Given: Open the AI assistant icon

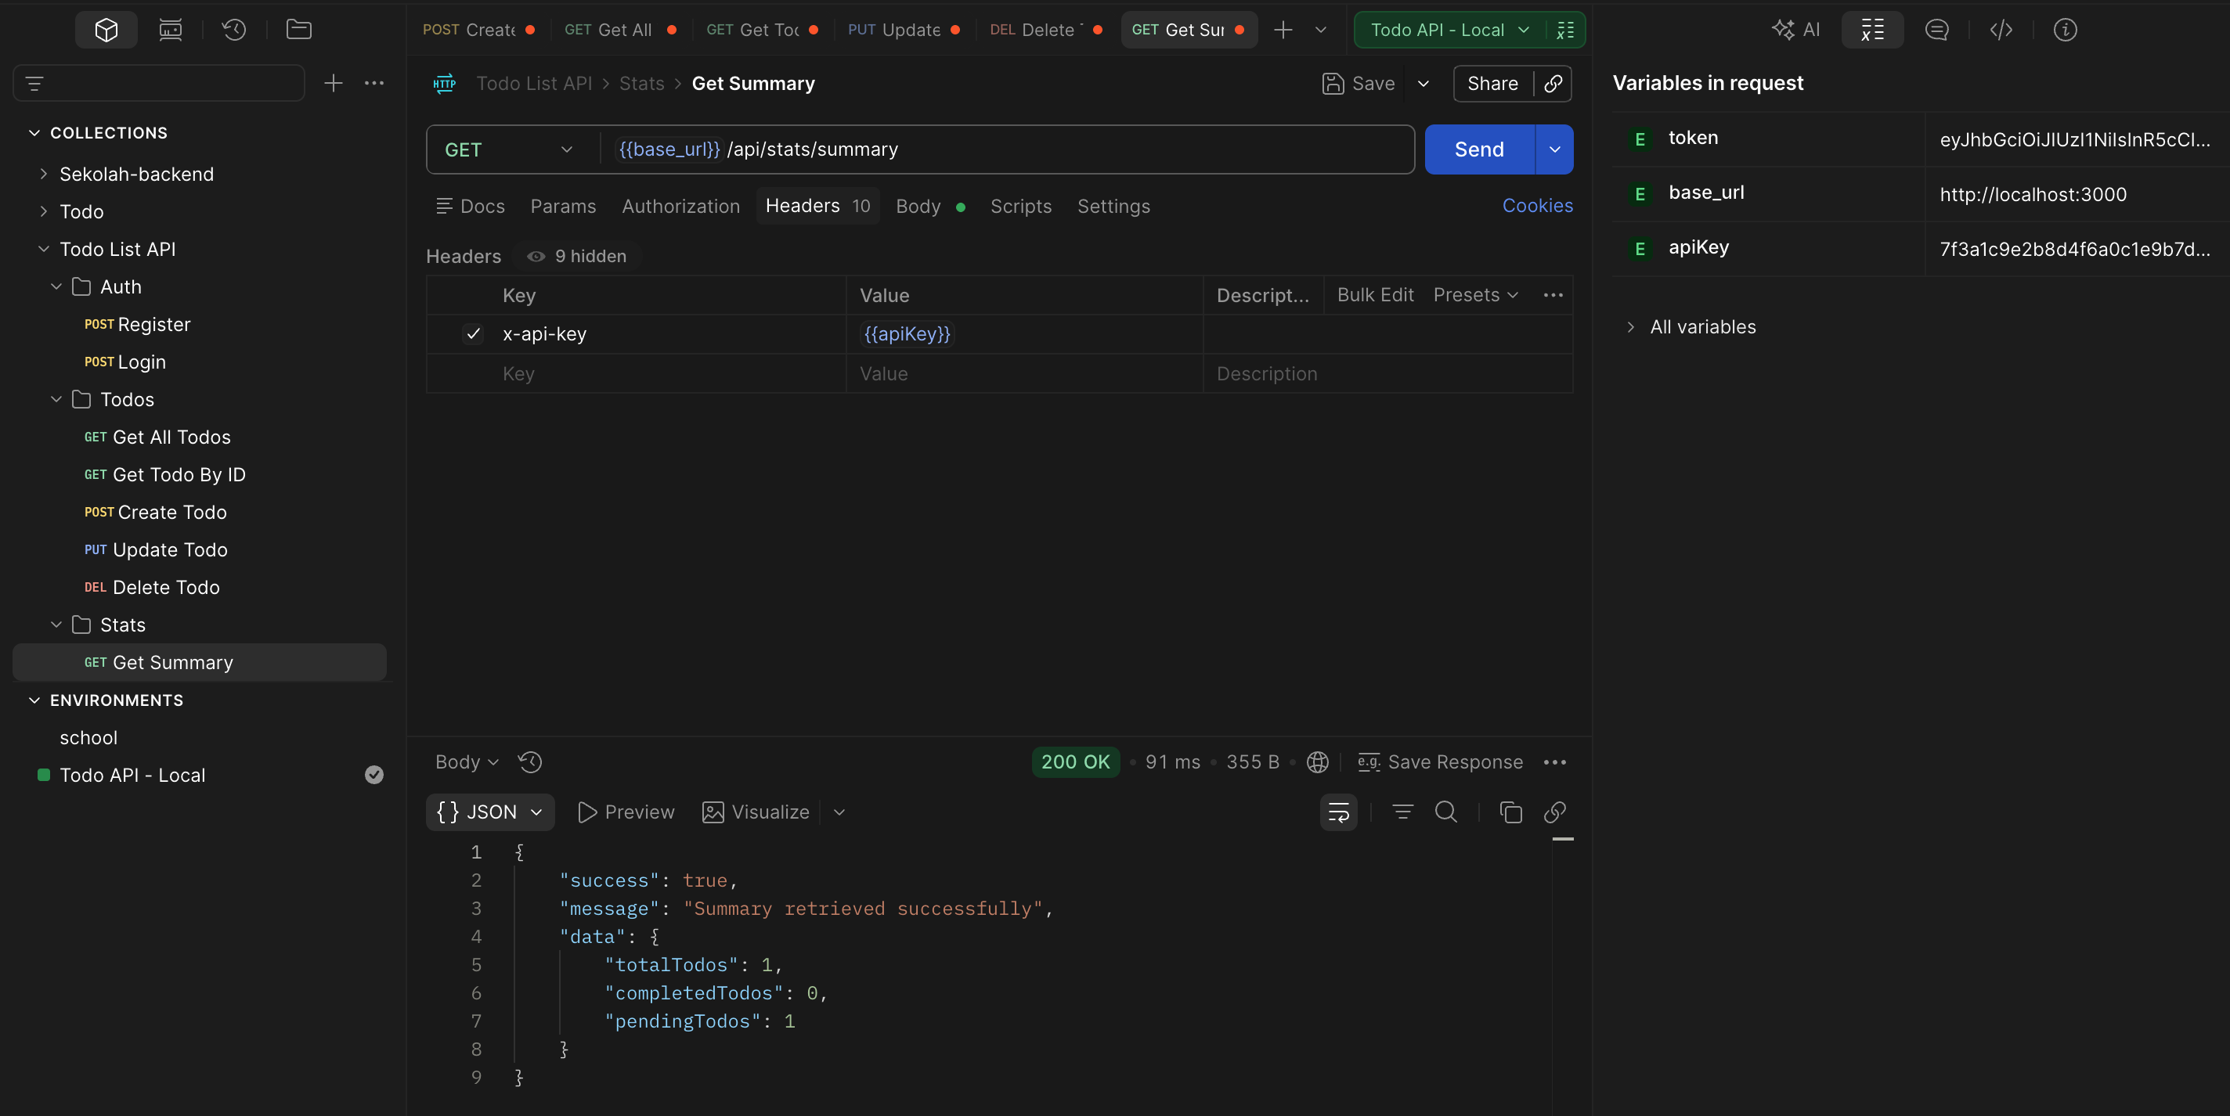Looking at the screenshot, I should [x=1795, y=30].
